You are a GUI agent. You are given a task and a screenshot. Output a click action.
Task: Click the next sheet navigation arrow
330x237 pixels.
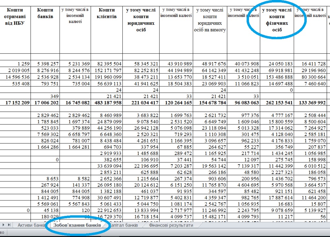click(x=4, y=225)
